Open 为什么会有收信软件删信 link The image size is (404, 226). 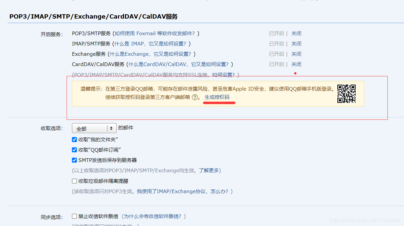pos(153,216)
